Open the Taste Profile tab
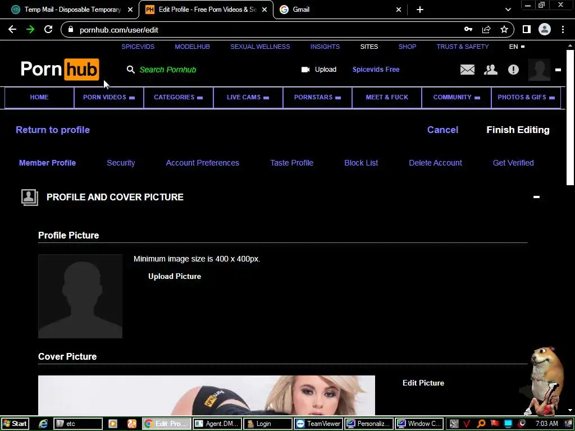Screen dimensions: 575x431 tap(291, 163)
